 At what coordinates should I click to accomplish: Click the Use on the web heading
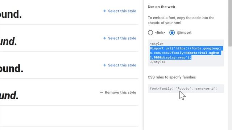(x=161, y=7)
